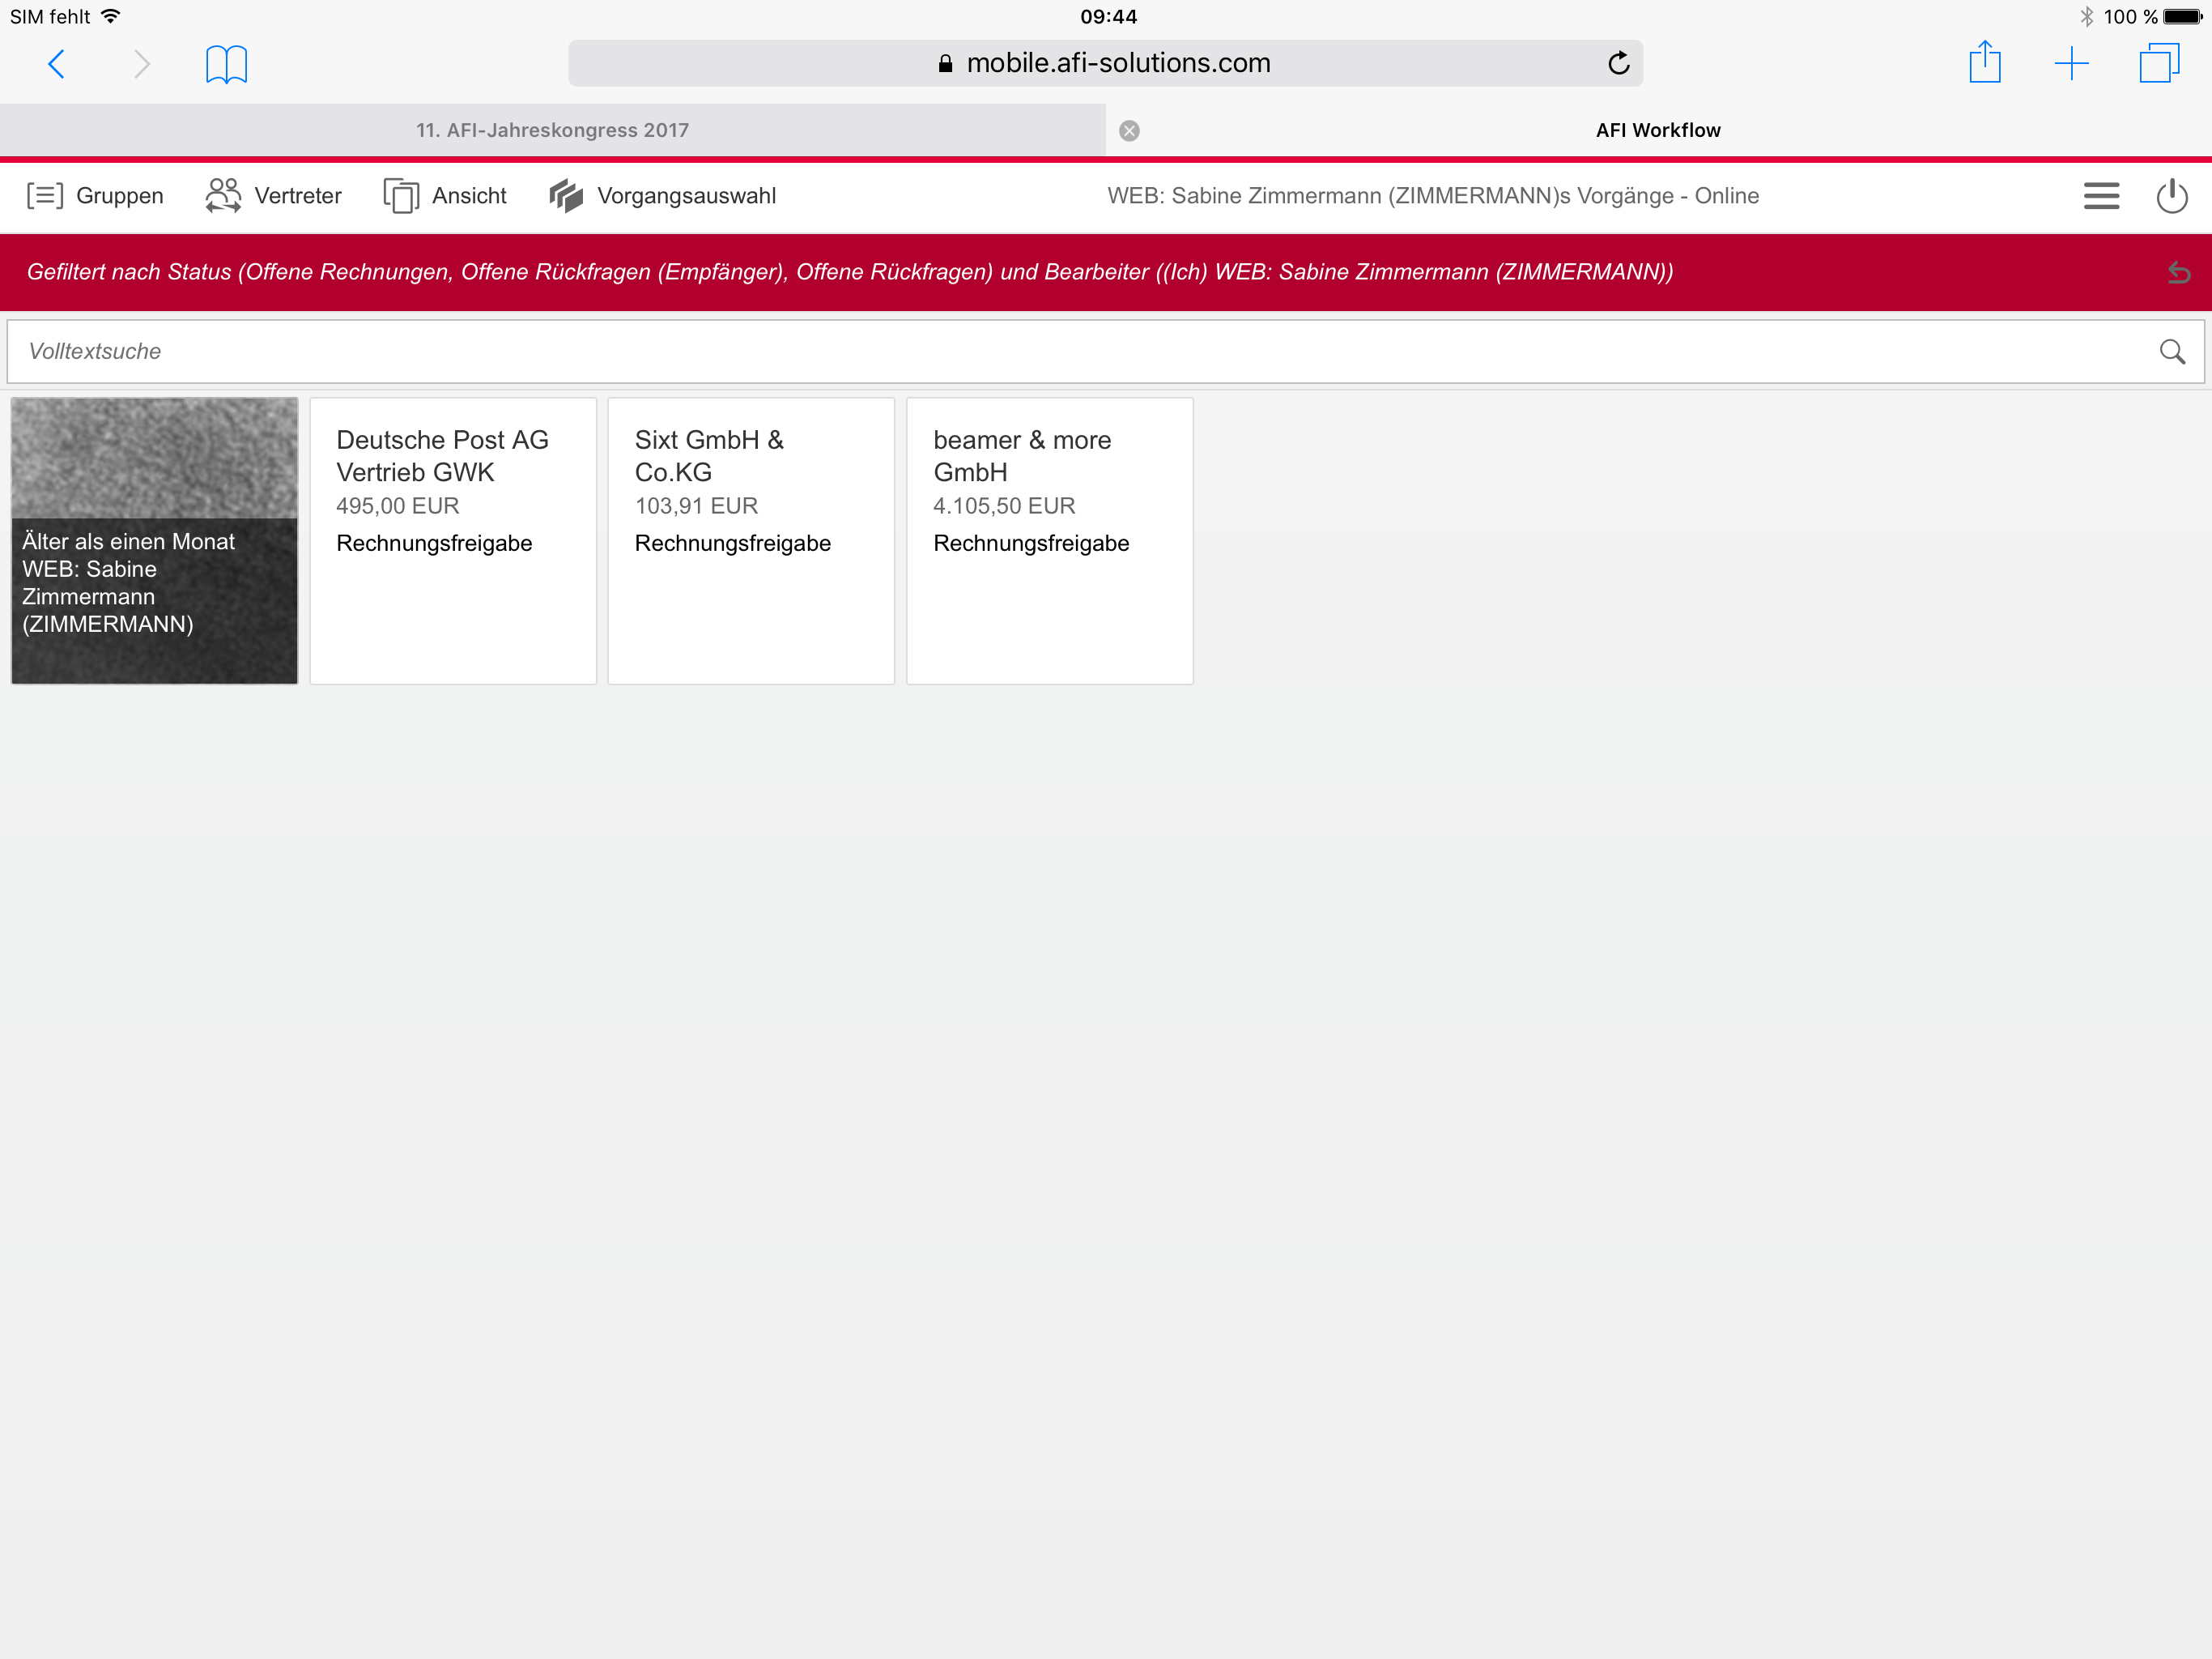Open the Safari share sheet icon

[1984, 64]
